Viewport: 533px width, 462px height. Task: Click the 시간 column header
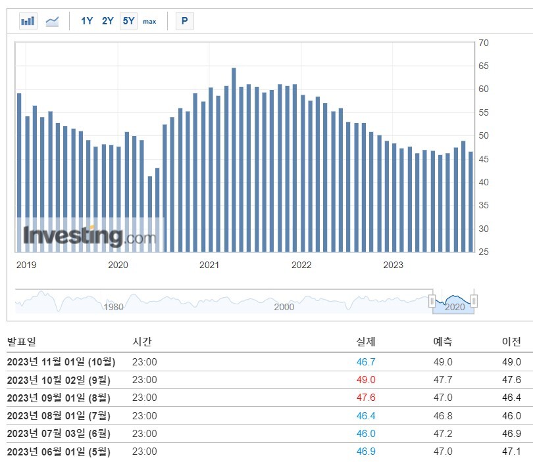coord(141,342)
